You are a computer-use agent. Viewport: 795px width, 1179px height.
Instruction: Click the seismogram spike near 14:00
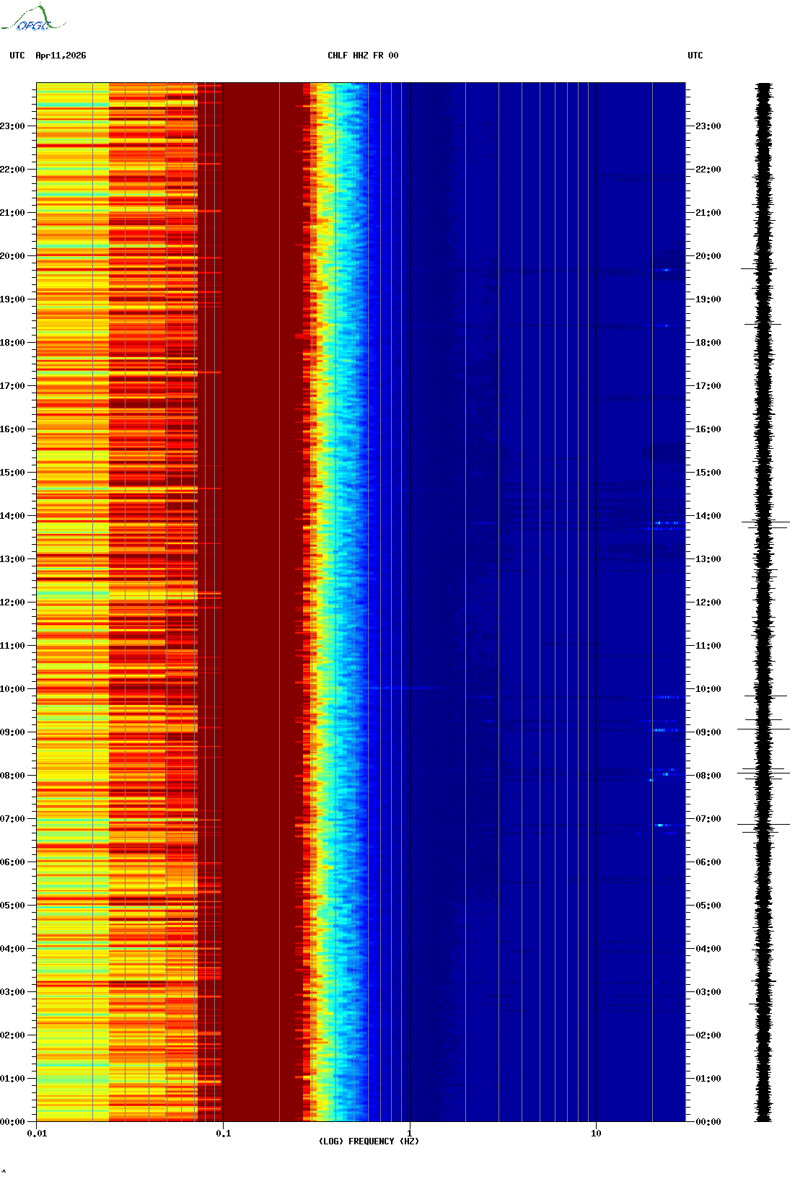tap(765, 522)
